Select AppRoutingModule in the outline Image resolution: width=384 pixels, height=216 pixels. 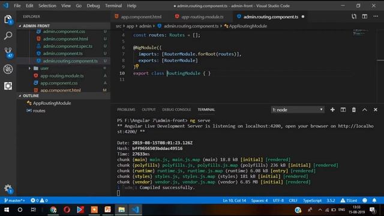pos(52,103)
